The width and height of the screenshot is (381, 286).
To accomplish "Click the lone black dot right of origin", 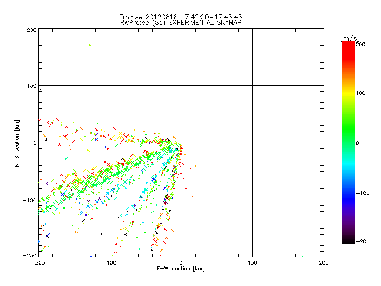I will coord(217,198).
